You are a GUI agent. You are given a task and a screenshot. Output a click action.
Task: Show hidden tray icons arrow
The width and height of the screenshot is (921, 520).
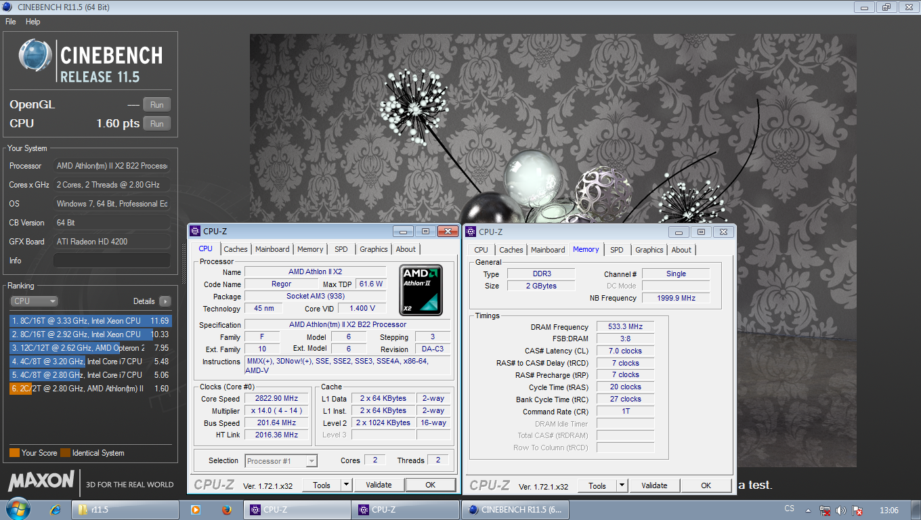[808, 510]
